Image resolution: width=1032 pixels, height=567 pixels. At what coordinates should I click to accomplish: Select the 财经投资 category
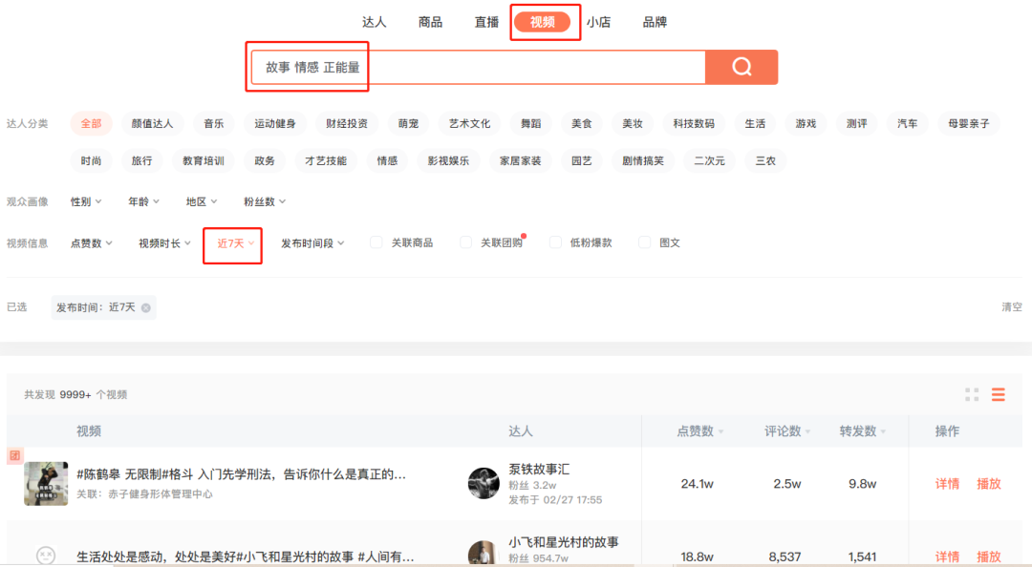347,124
